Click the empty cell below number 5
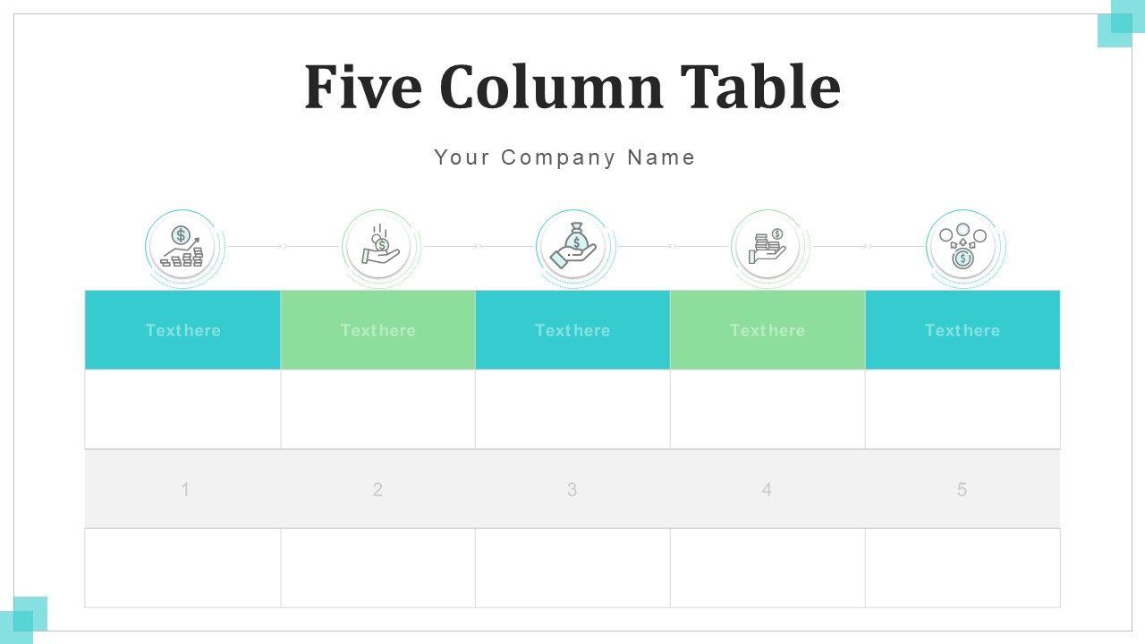The image size is (1145, 644). coord(963,568)
